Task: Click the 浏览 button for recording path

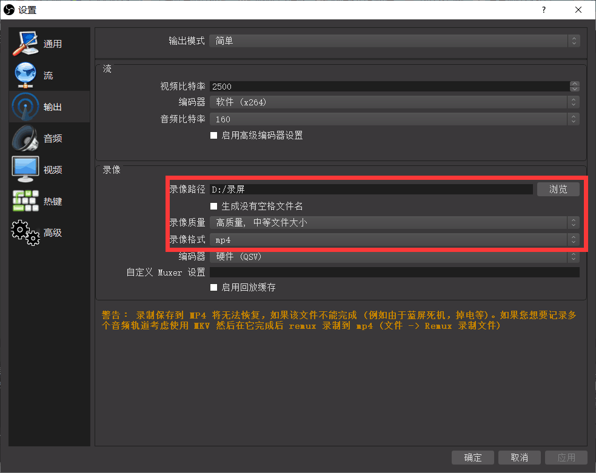Action: tap(558, 189)
